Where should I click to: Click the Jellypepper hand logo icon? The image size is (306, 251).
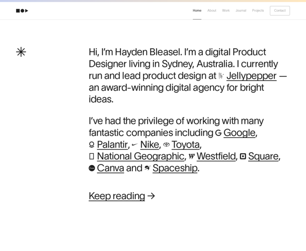221,76
